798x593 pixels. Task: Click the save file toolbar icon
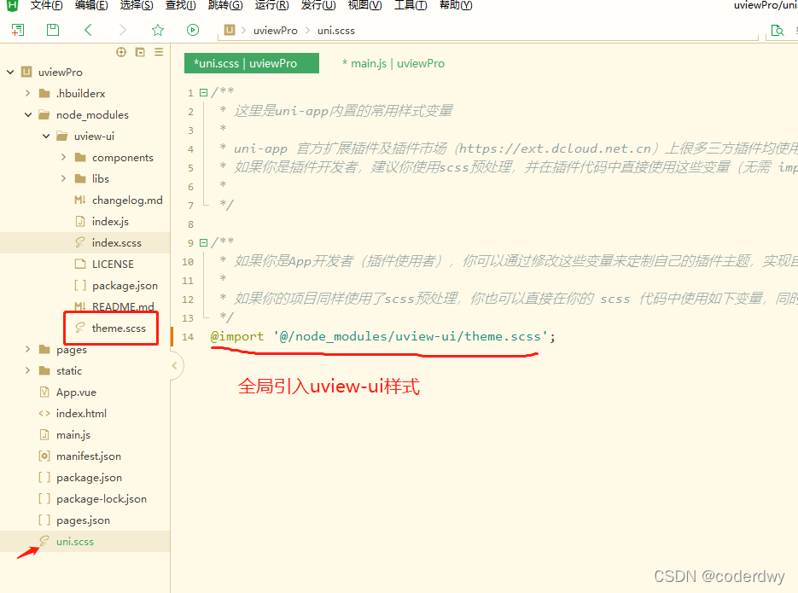53,30
